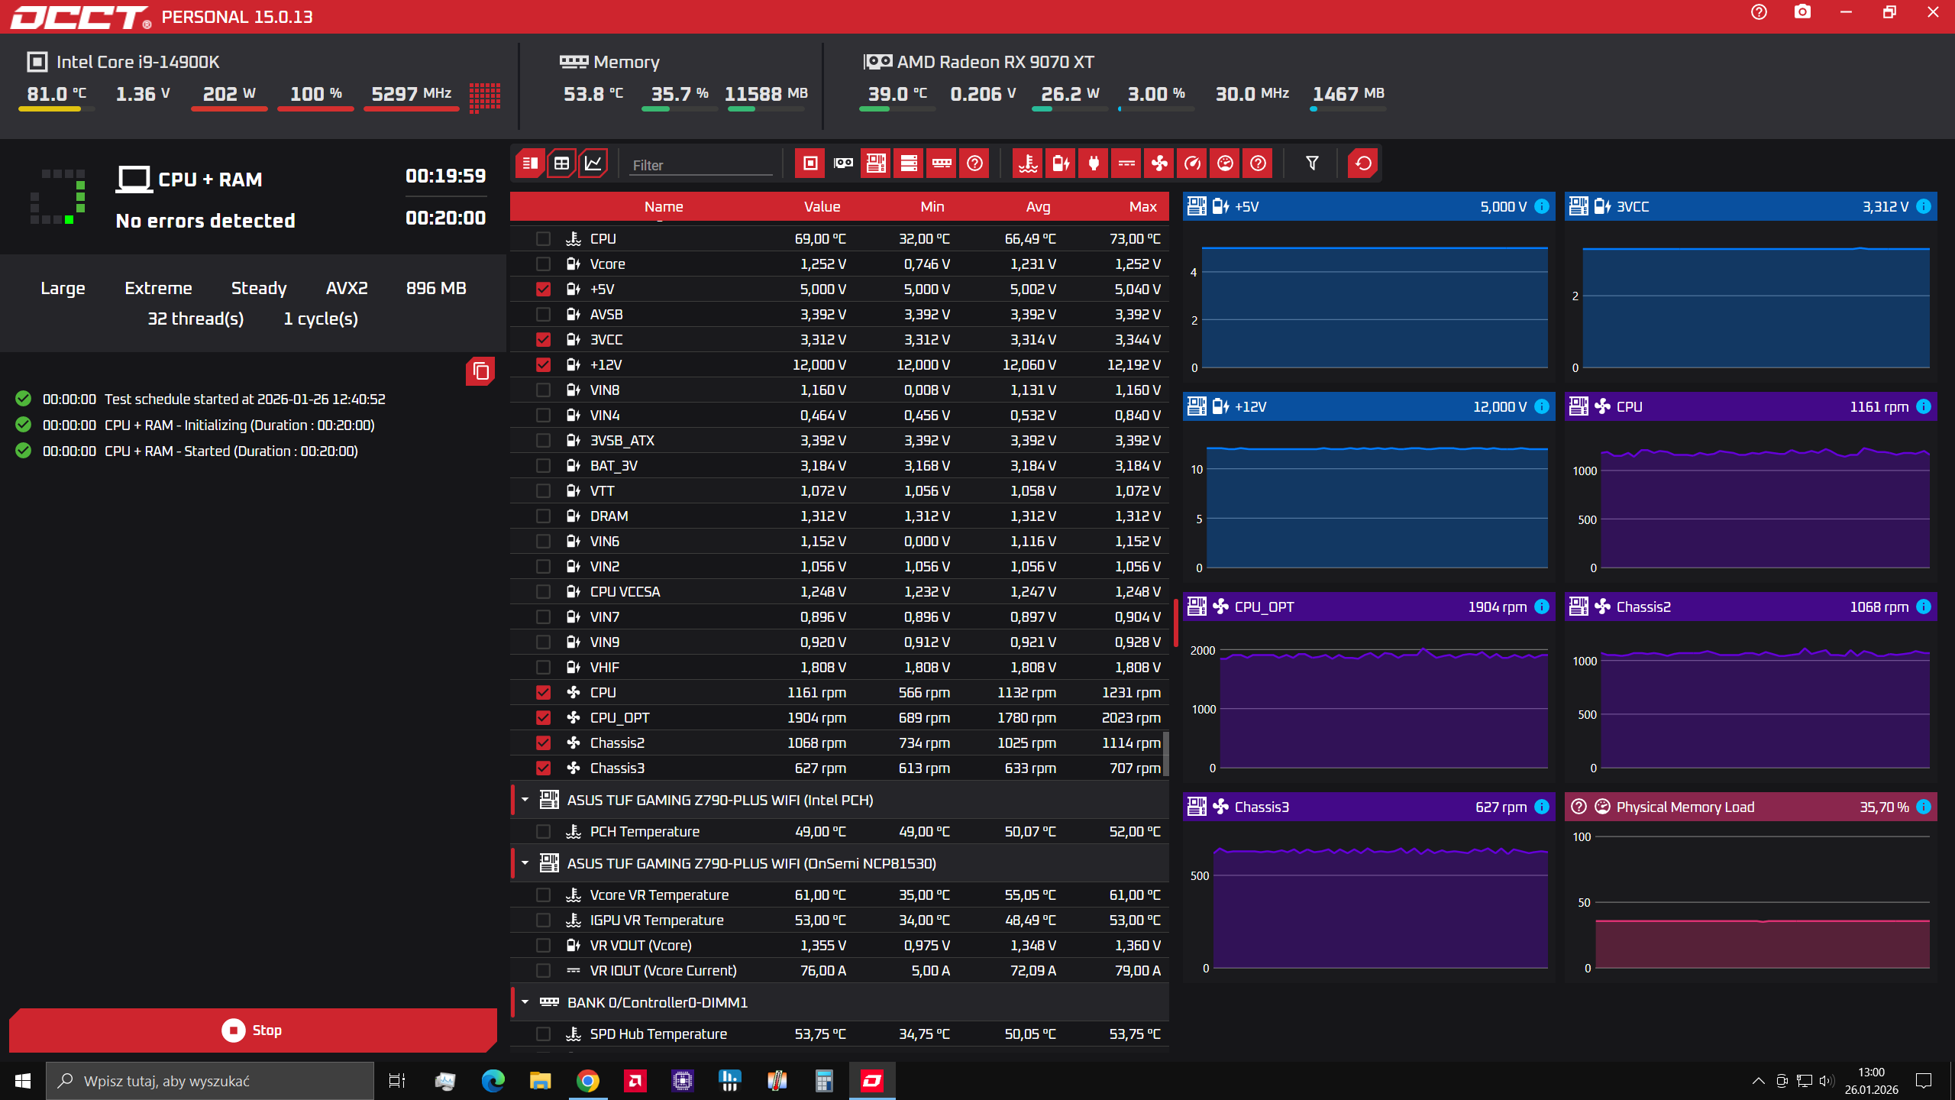Image resolution: width=1955 pixels, height=1100 pixels.
Task: Toggle the temperature sensor filter icon
Action: pyautogui.click(x=1028, y=163)
